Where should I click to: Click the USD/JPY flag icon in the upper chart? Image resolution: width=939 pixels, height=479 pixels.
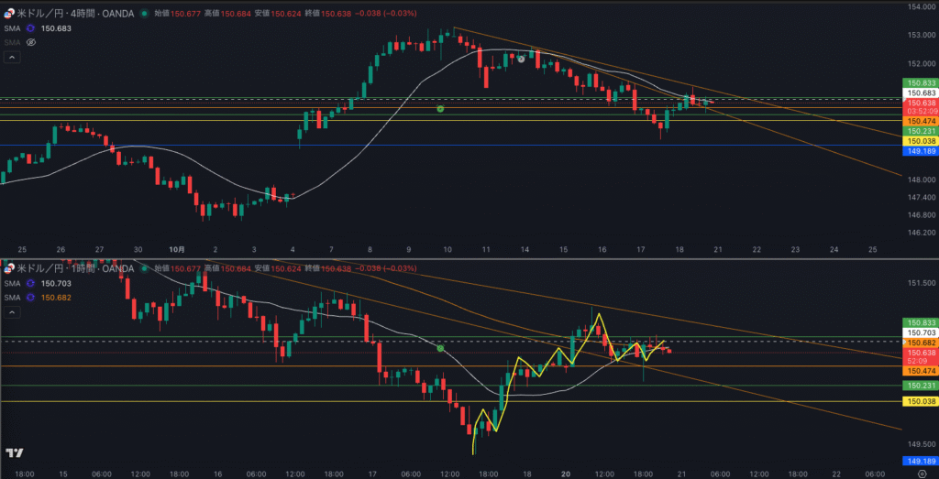click(x=10, y=14)
